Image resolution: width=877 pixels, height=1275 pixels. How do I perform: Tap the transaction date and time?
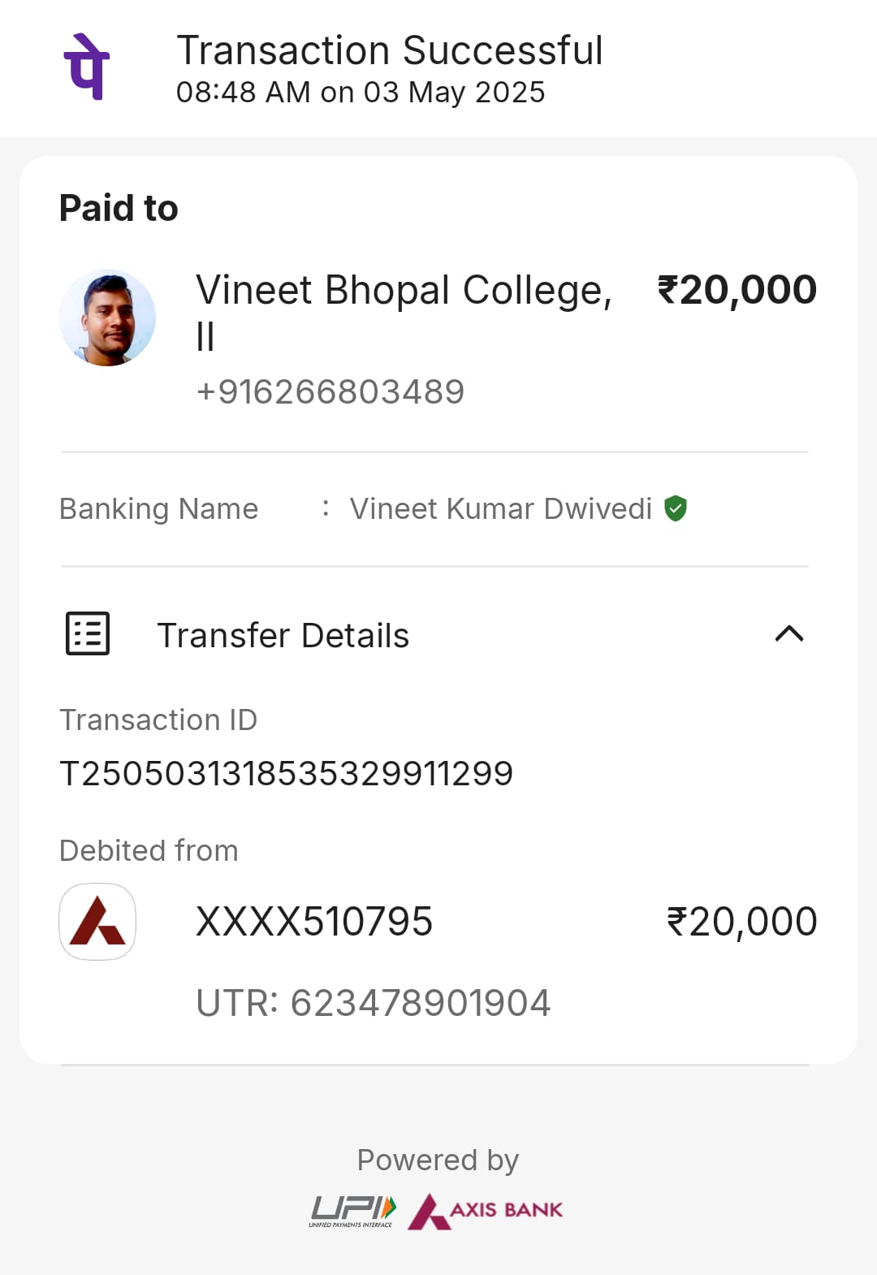point(361,93)
